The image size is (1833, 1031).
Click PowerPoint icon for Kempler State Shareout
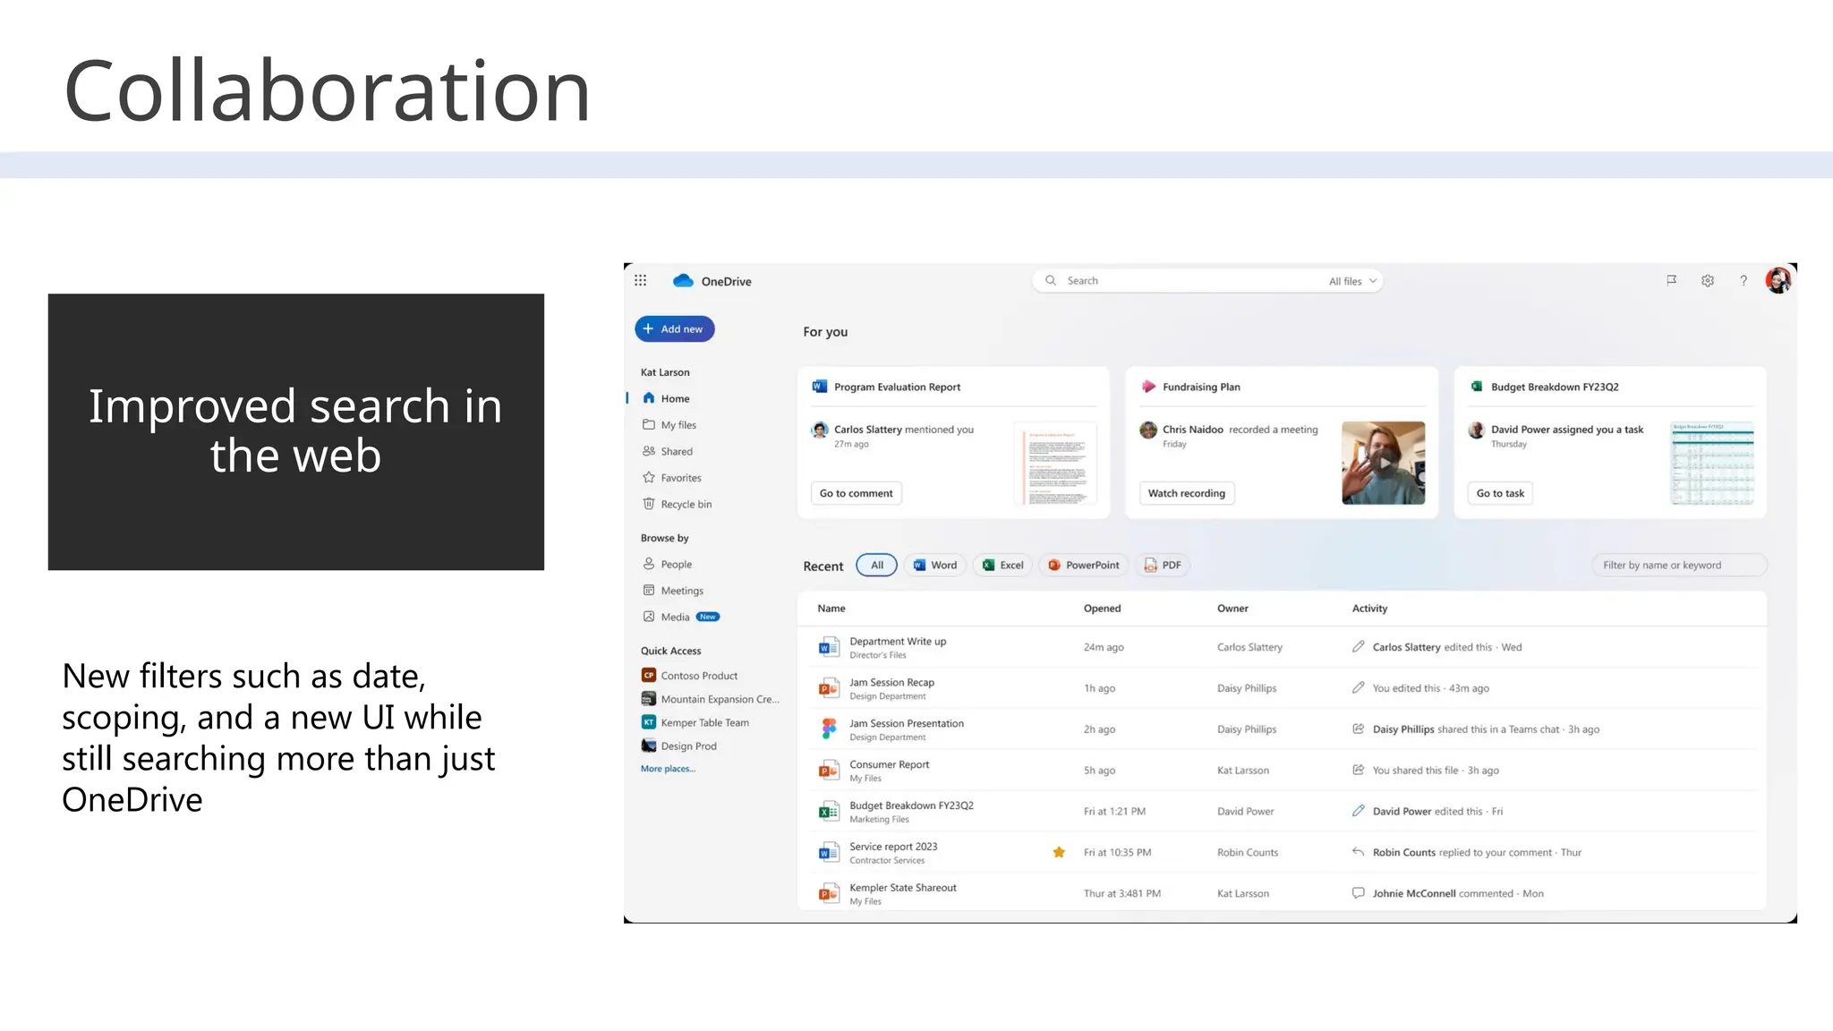pos(829,893)
